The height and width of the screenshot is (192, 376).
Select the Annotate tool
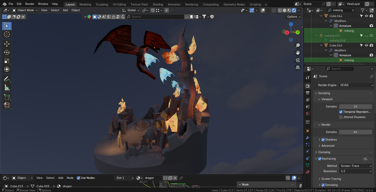pos(7,79)
